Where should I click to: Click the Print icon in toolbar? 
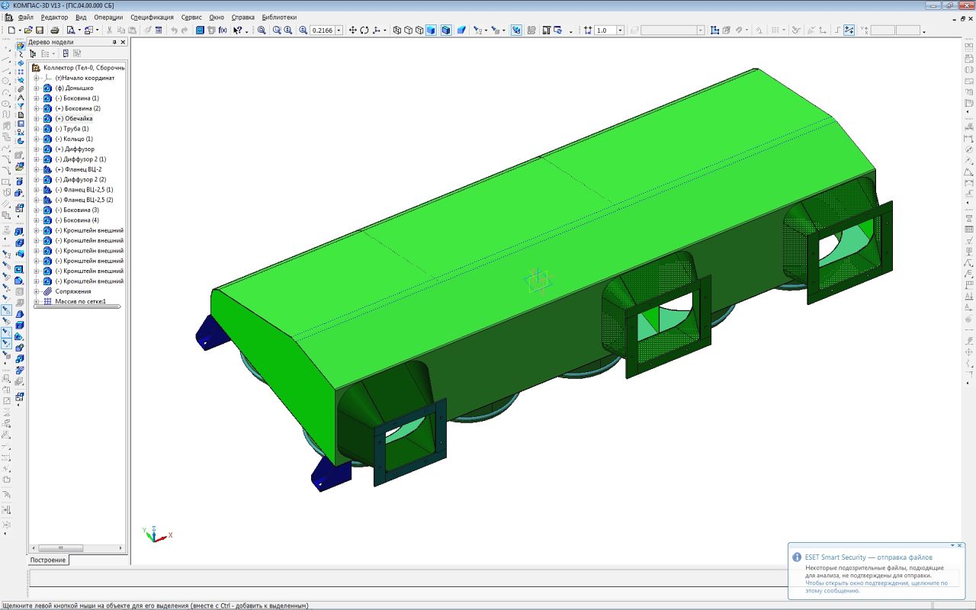pyautogui.click(x=55, y=30)
